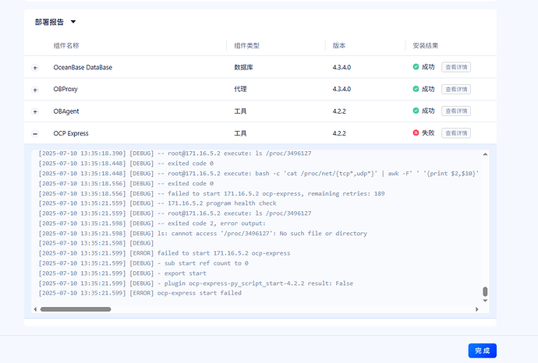The height and width of the screenshot is (363, 538).
Task: Click success icon for OBProxy
Action: pos(416,89)
